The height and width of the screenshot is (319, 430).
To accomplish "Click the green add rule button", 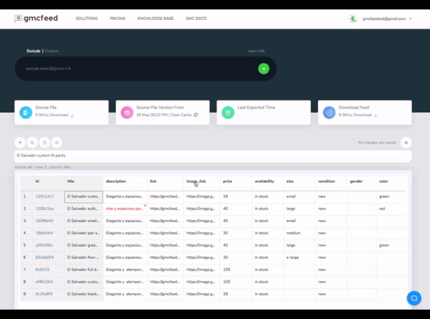I will (264, 69).
